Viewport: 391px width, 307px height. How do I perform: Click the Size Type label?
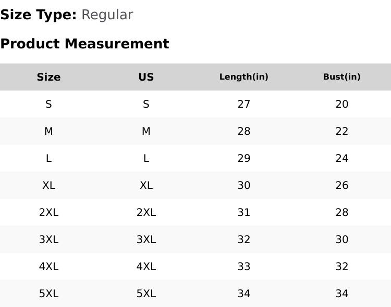coord(39,15)
